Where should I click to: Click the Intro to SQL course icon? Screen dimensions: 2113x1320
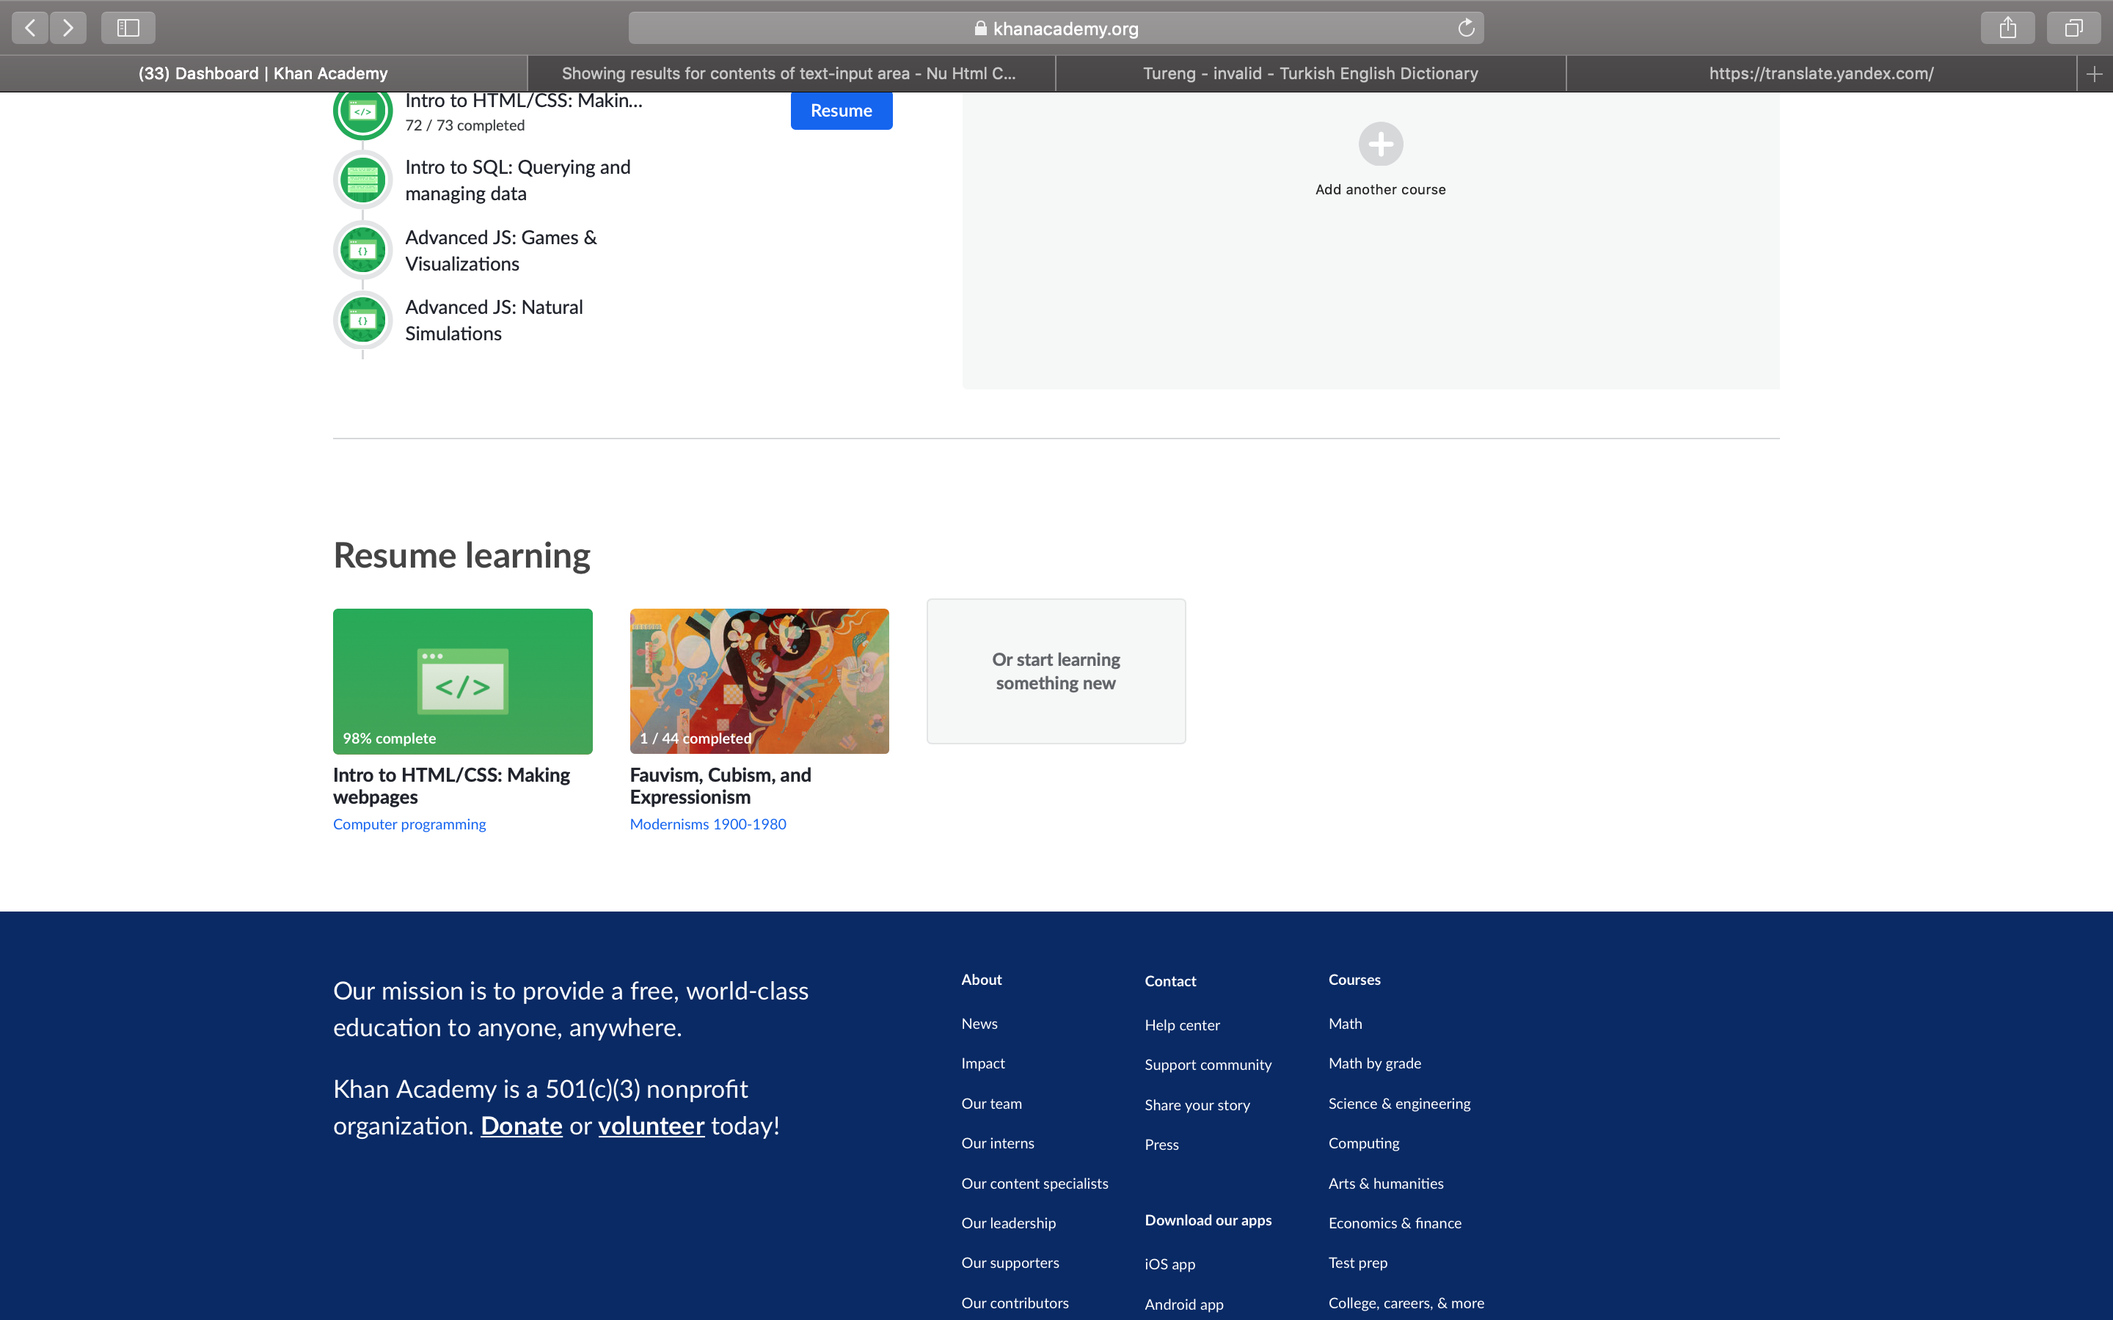click(362, 180)
